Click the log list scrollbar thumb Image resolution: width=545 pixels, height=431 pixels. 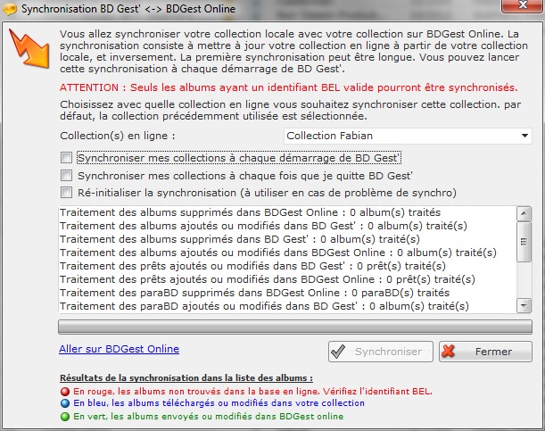click(x=524, y=242)
